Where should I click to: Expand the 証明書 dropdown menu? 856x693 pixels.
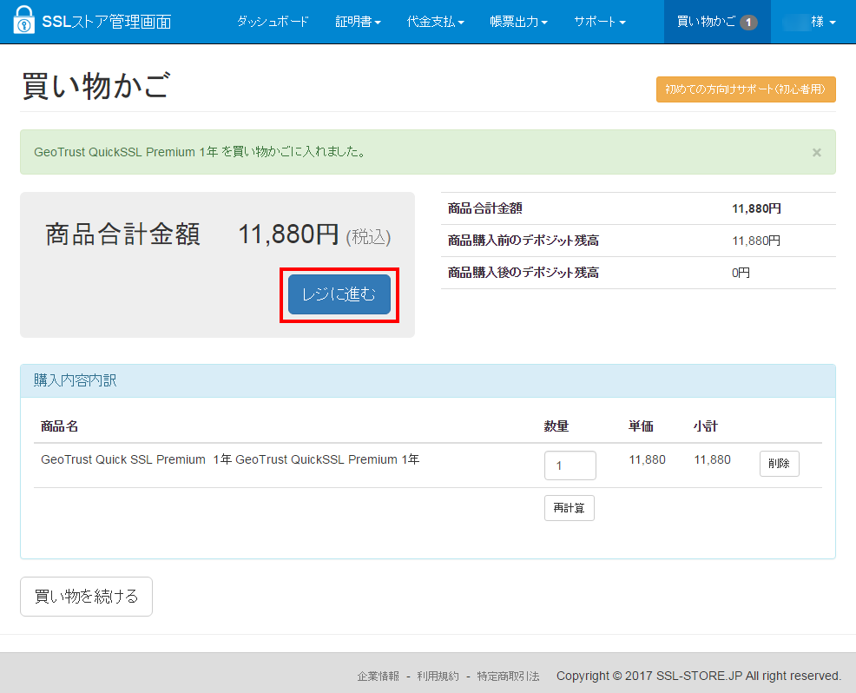(359, 22)
